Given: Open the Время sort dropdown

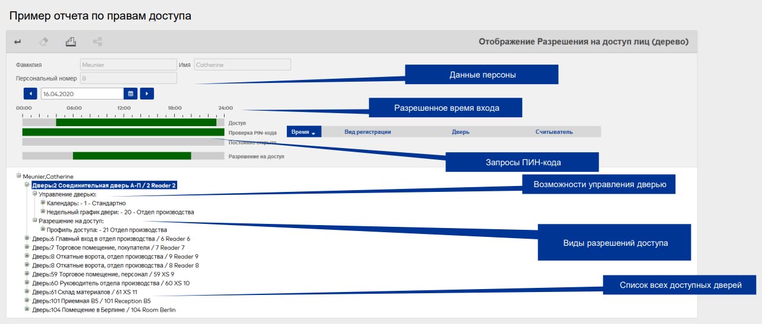Looking at the screenshot, I should click(304, 132).
